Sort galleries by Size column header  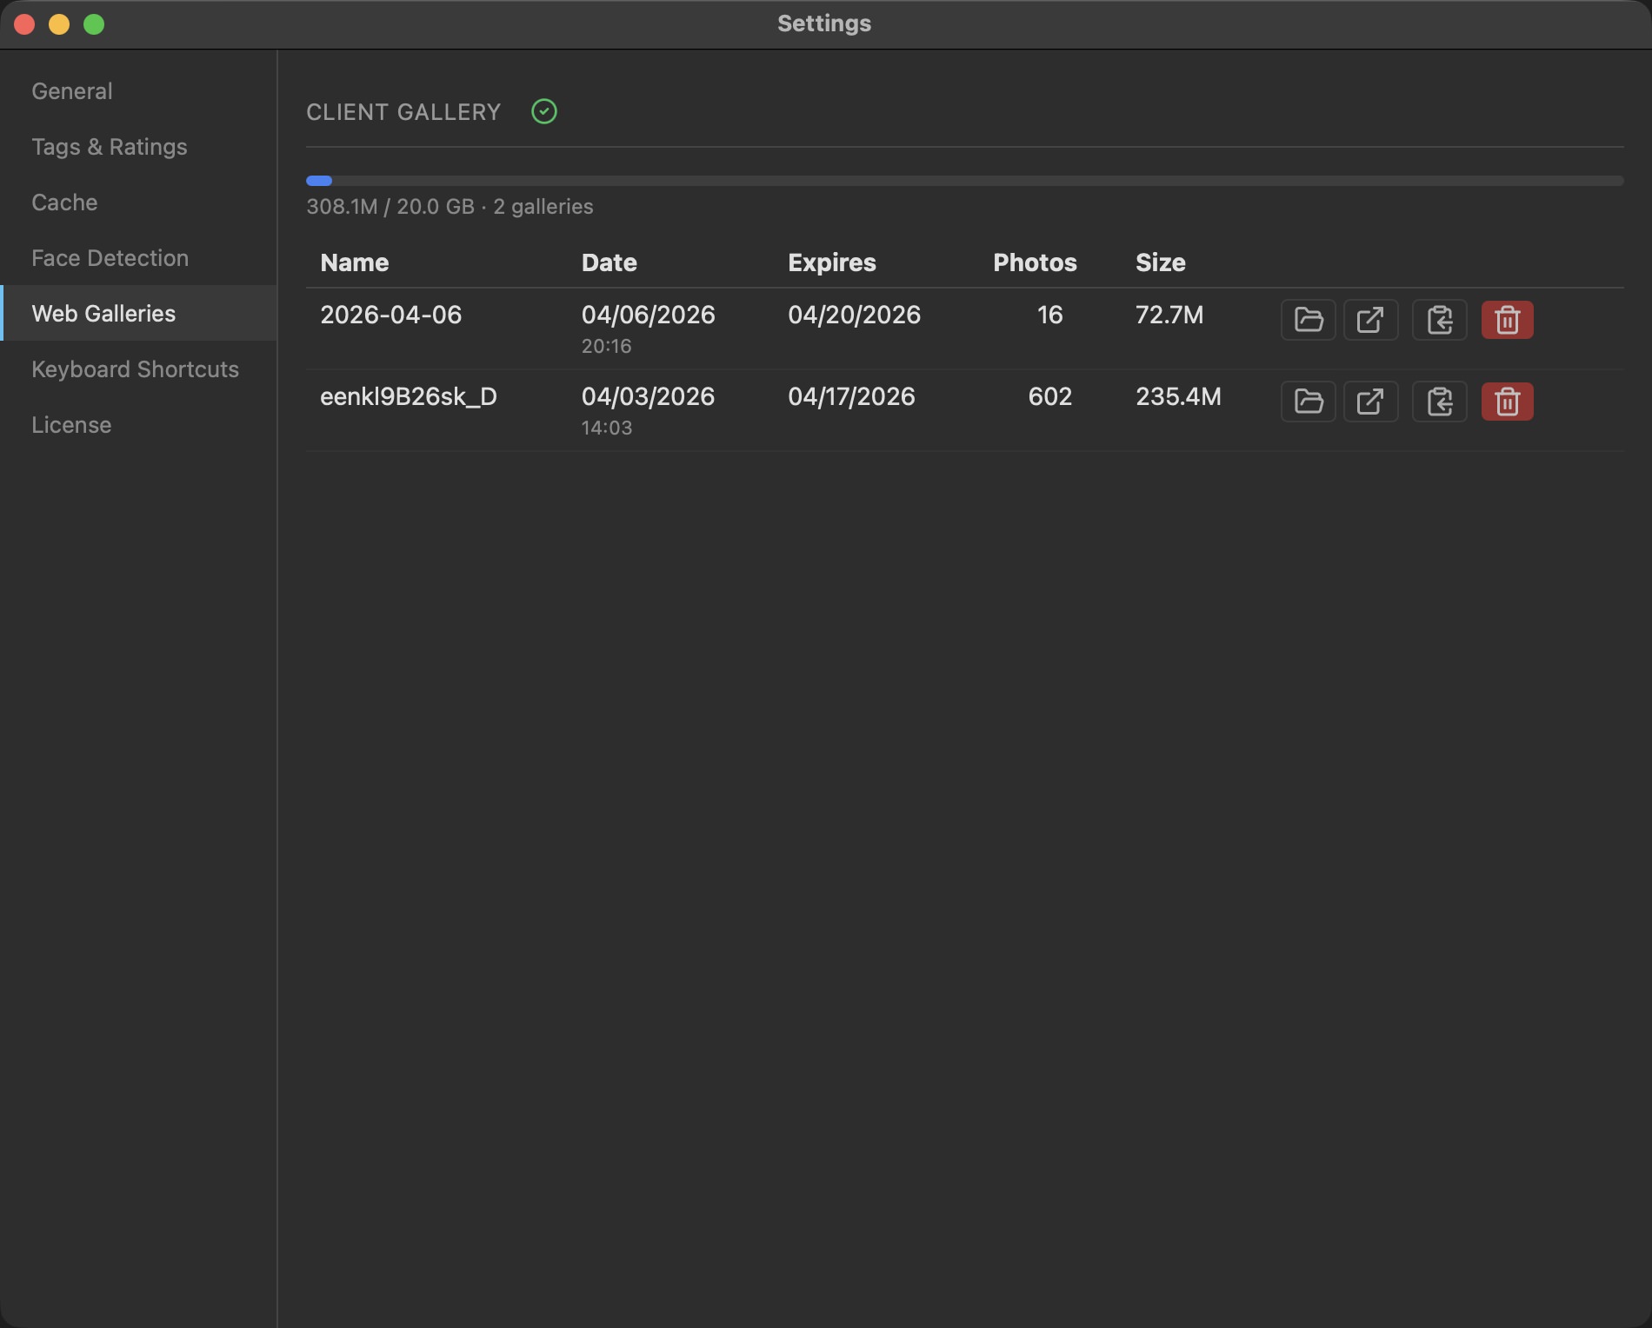1160,262
